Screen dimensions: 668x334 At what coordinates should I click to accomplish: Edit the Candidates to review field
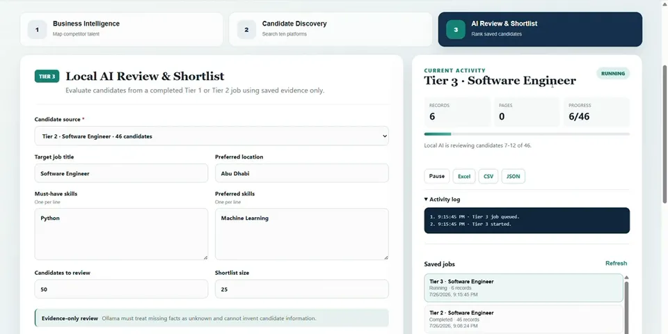pyautogui.click(x=121, y=289)
